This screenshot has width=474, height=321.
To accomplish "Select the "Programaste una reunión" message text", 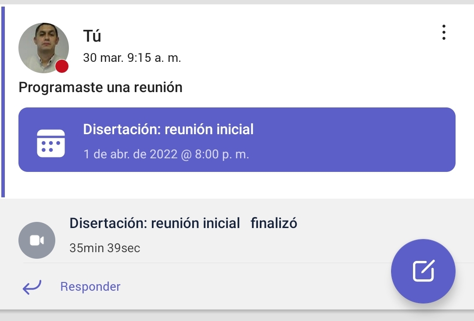I will tap(101, 87).
